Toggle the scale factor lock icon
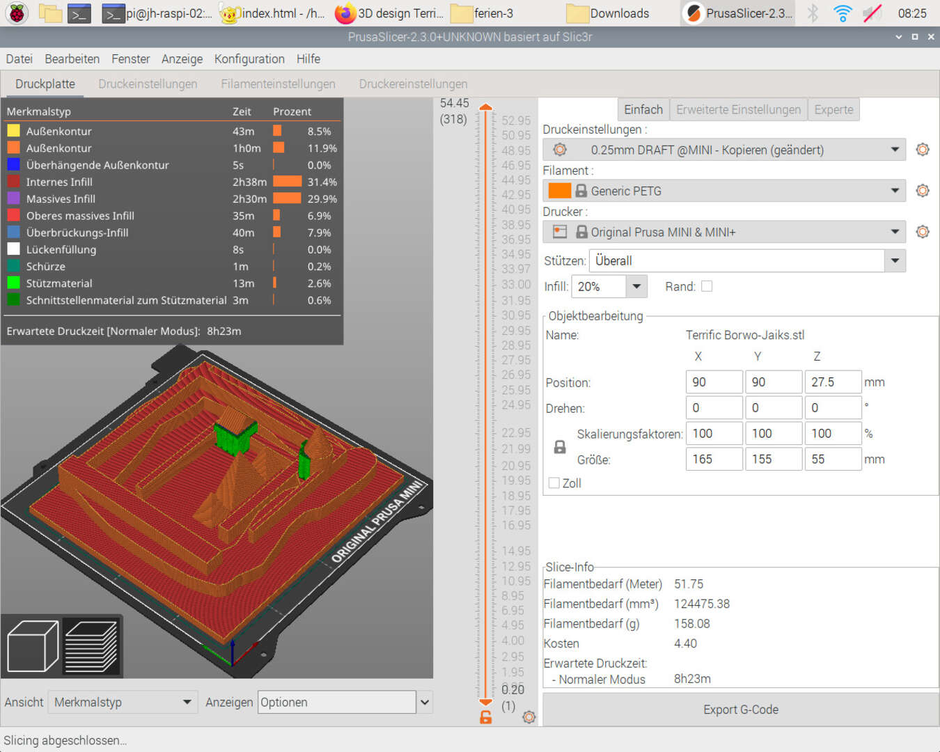This screenshot has height=752, width=940. tap(560, 447)
